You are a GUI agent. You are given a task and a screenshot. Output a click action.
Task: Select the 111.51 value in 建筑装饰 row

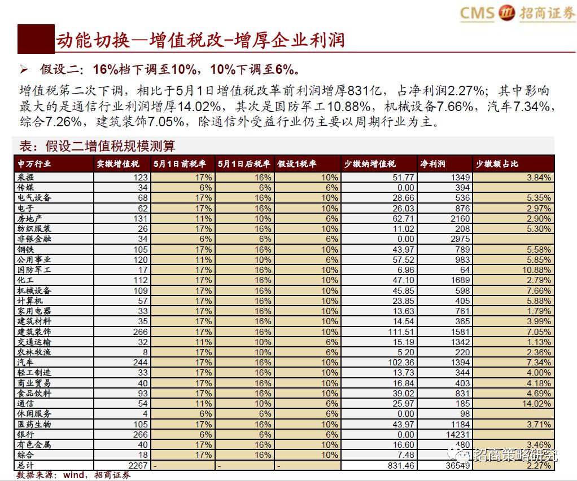point(401,332)
